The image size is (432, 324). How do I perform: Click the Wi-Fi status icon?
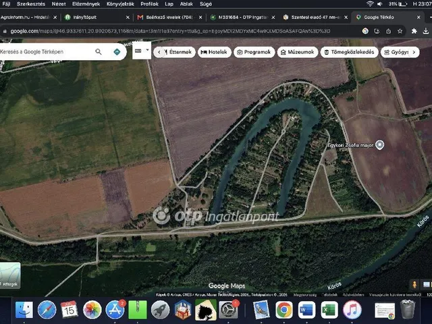pyautogui.click(x=370, y=4)
